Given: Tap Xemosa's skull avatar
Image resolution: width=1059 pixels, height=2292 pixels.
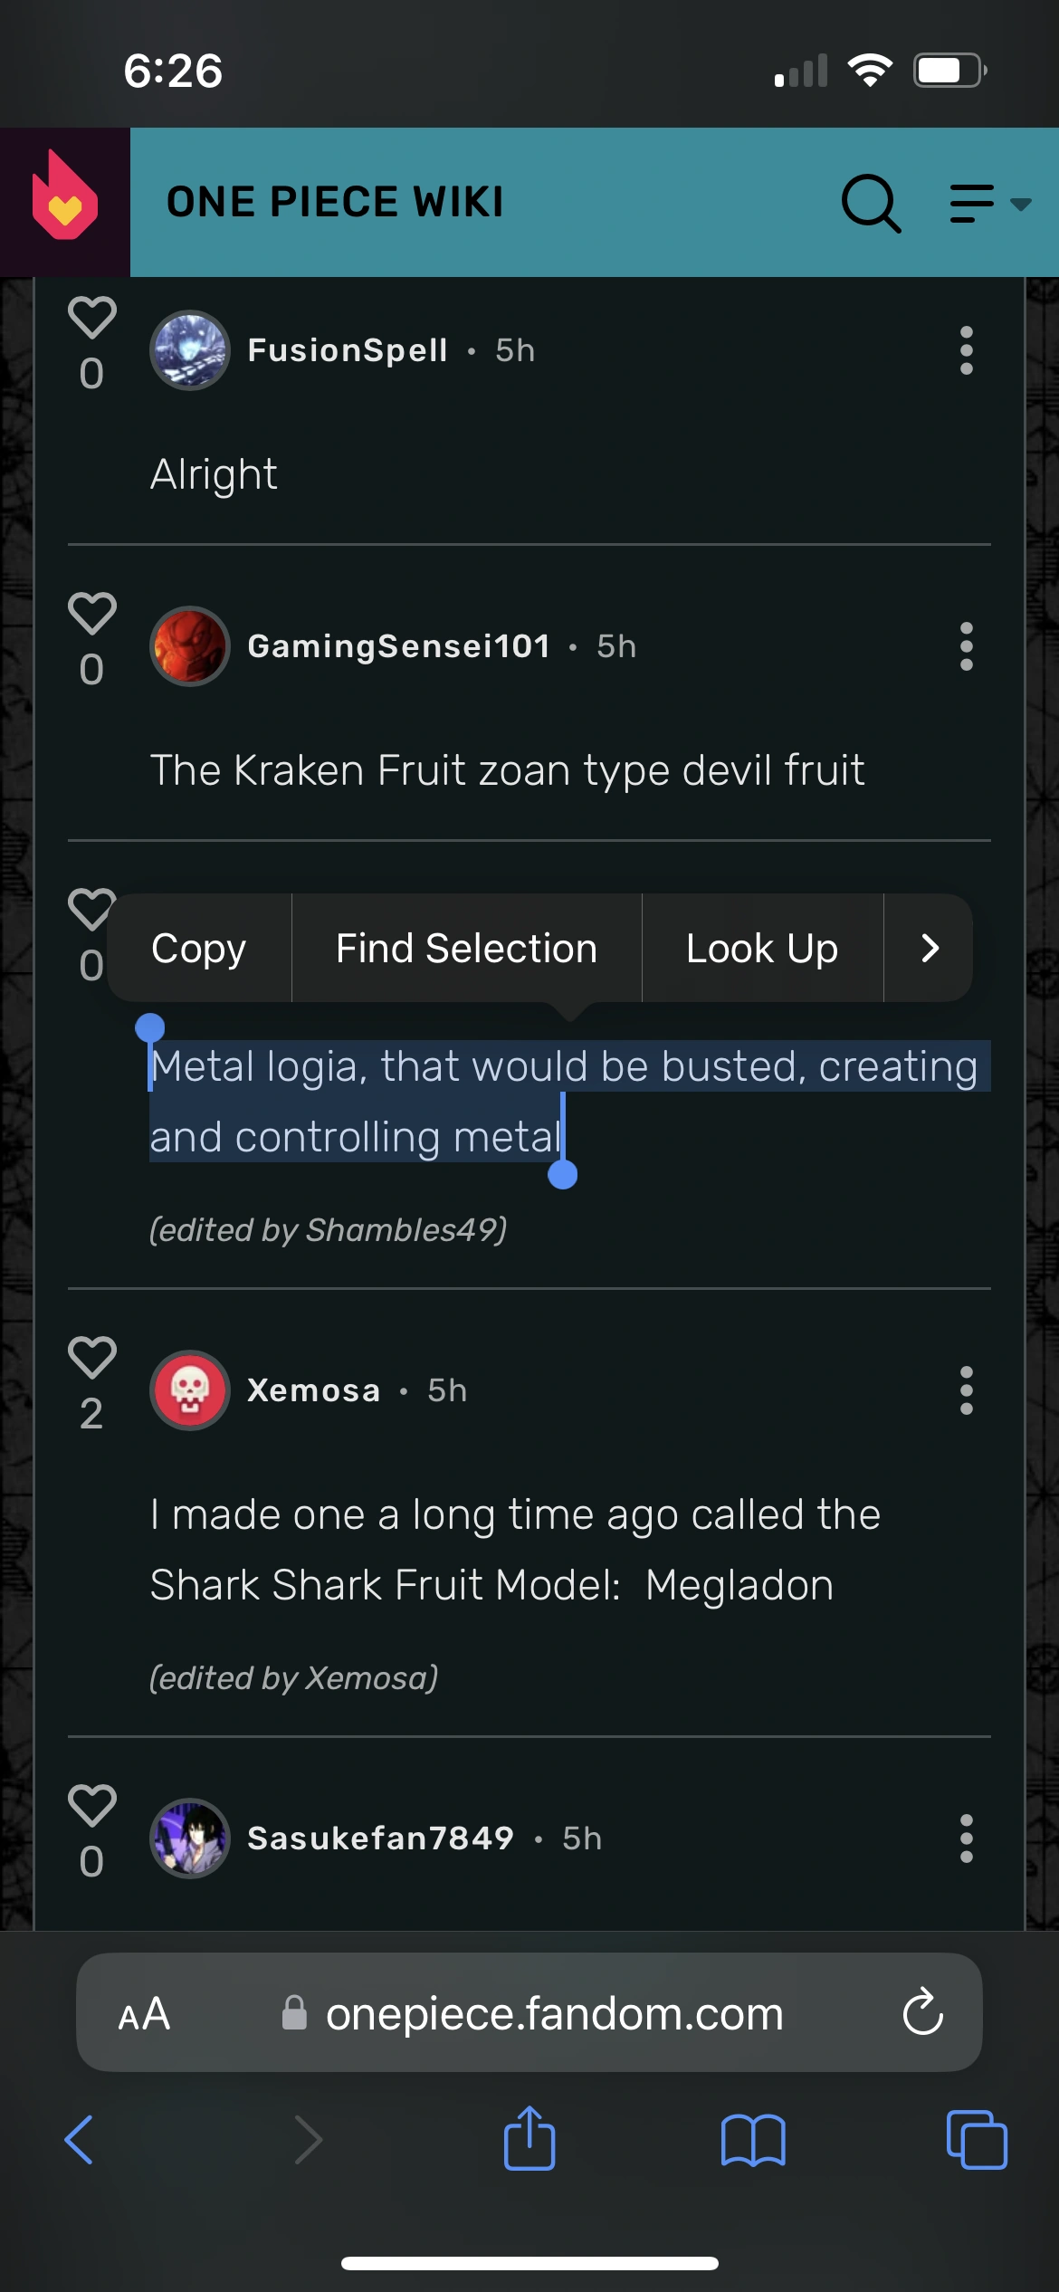Looking at the screenshot, I should [189, 1390].
